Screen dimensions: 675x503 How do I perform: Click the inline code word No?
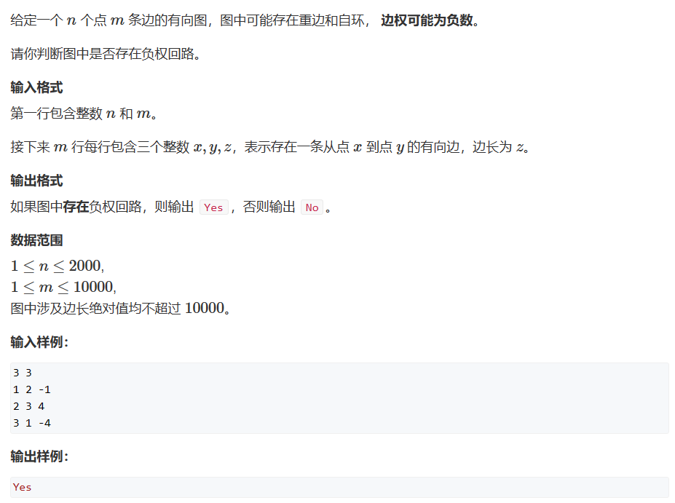tap(312, 207)
